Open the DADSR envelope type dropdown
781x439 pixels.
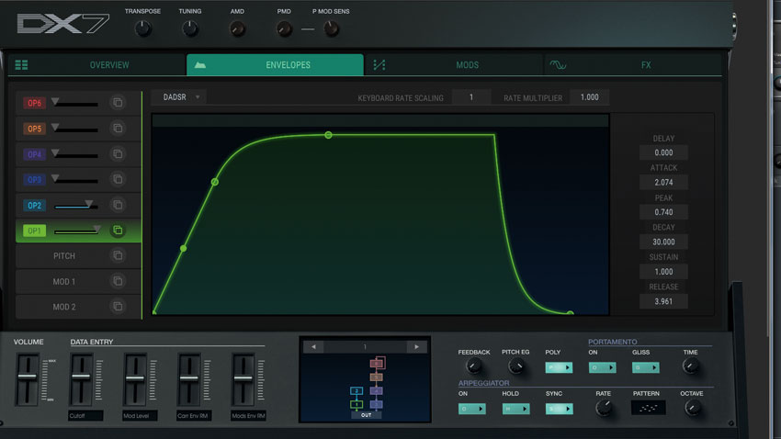pos(180,97)
